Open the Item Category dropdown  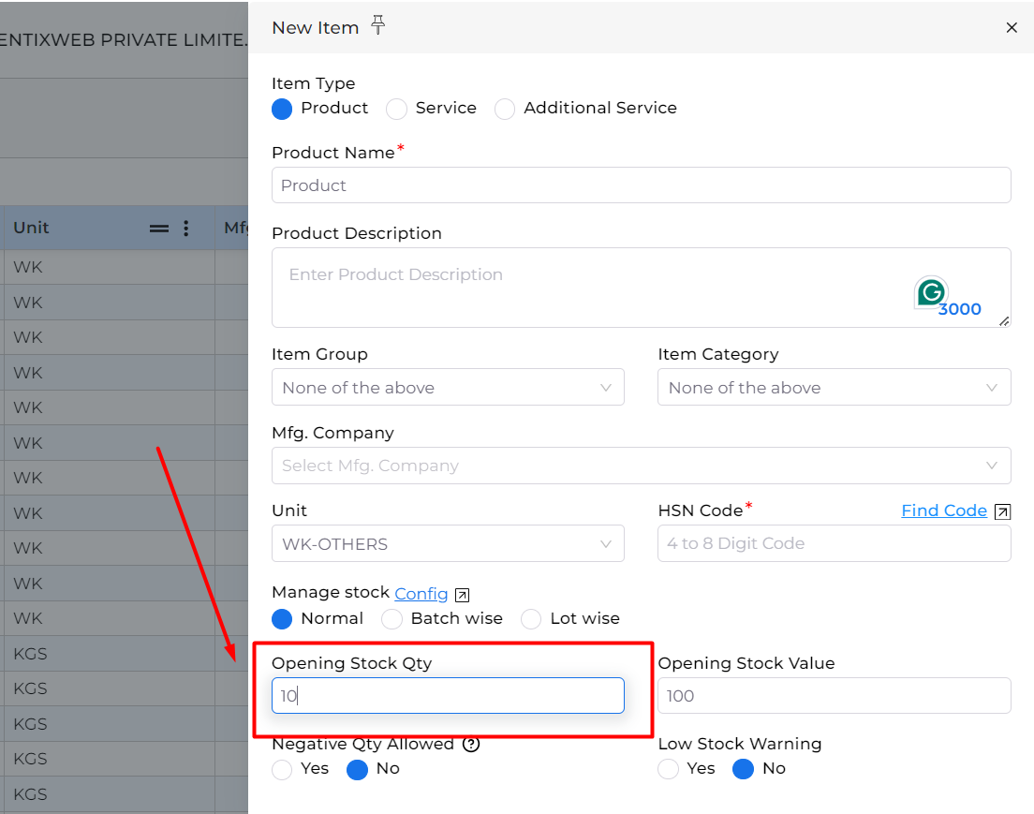point(834,387)
